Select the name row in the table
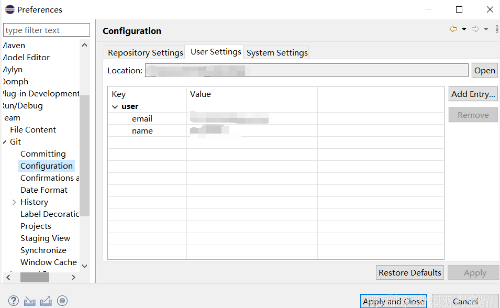Image resolution: width=500 pixels, height=308 pixels. (276, 130)
